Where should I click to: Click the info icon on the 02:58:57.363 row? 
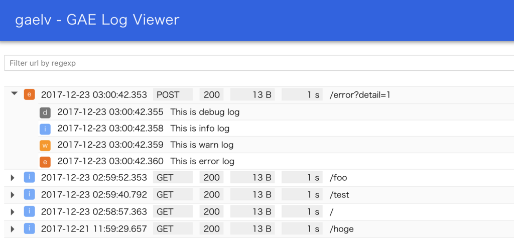29,212
